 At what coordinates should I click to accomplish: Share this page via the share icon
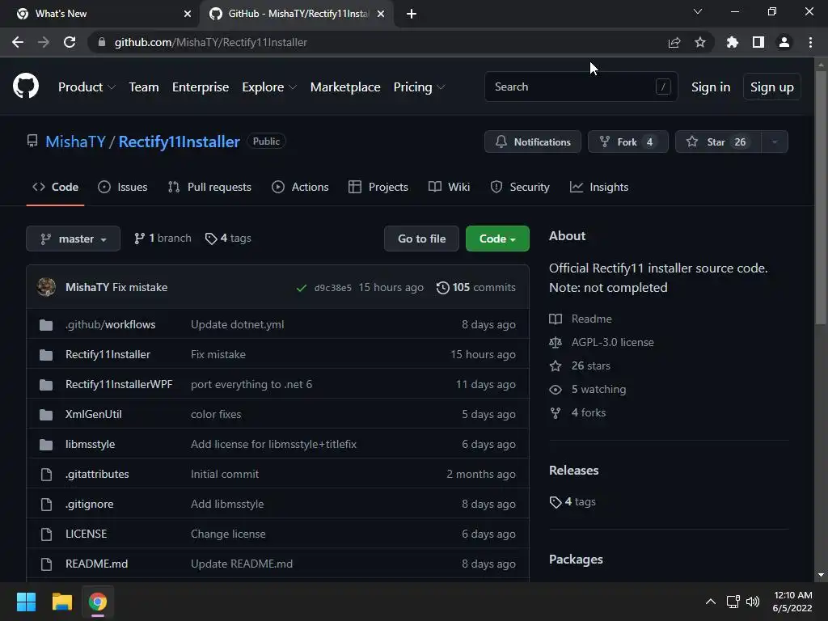point(674,42)
